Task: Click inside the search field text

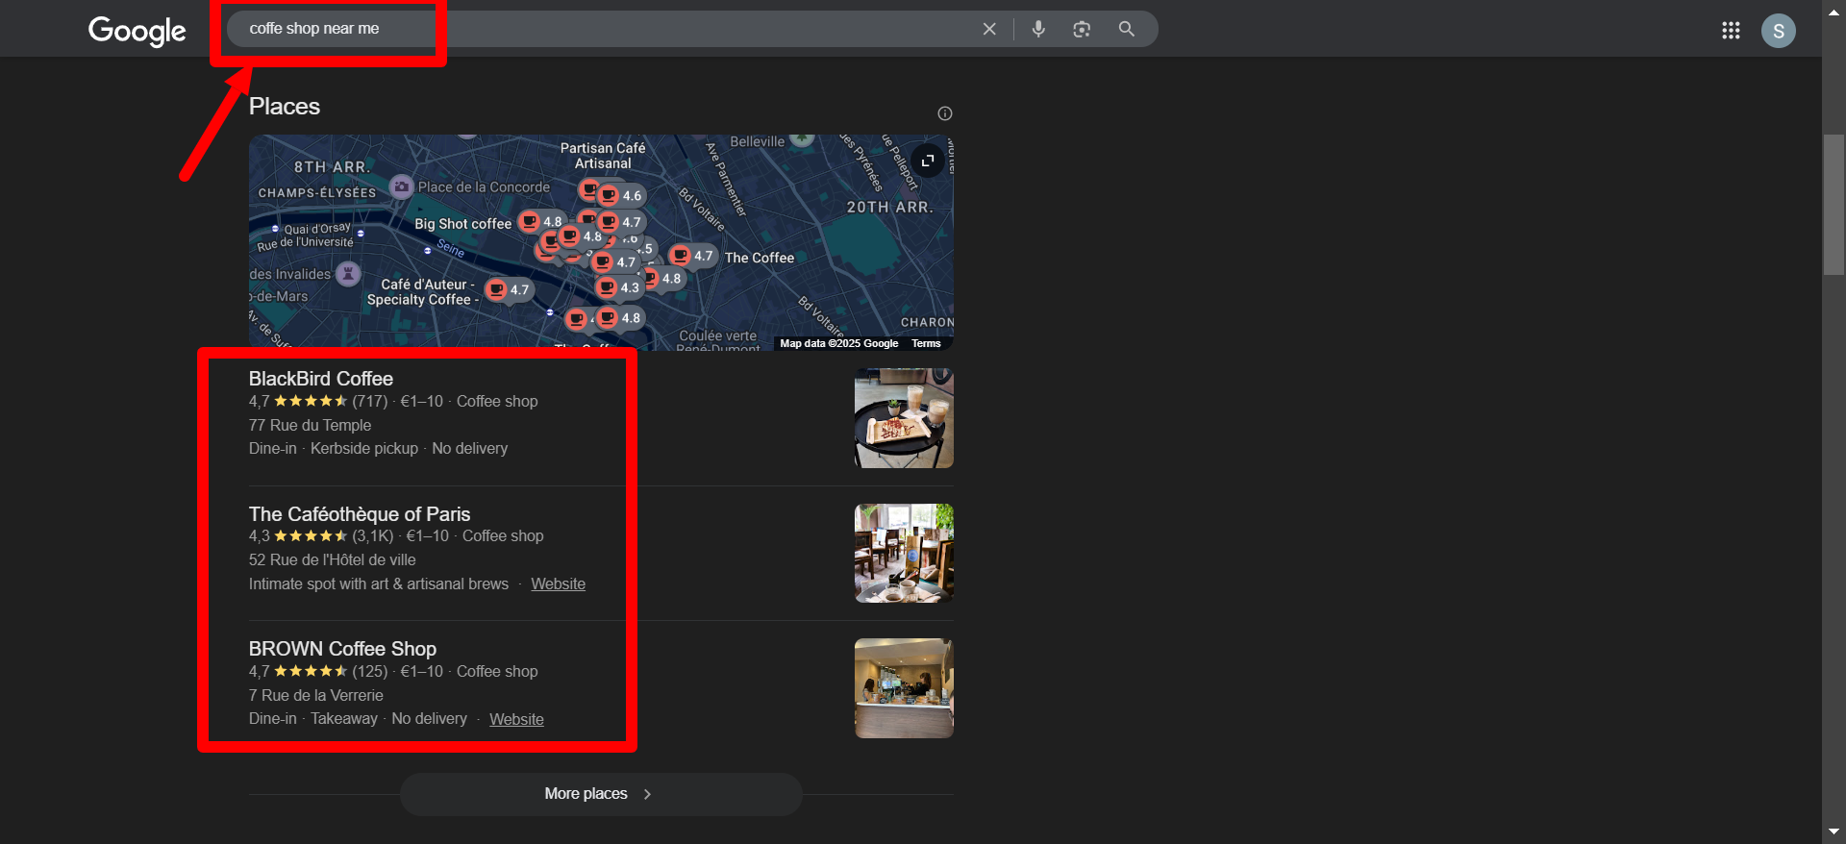Action: tap(314, 29)
